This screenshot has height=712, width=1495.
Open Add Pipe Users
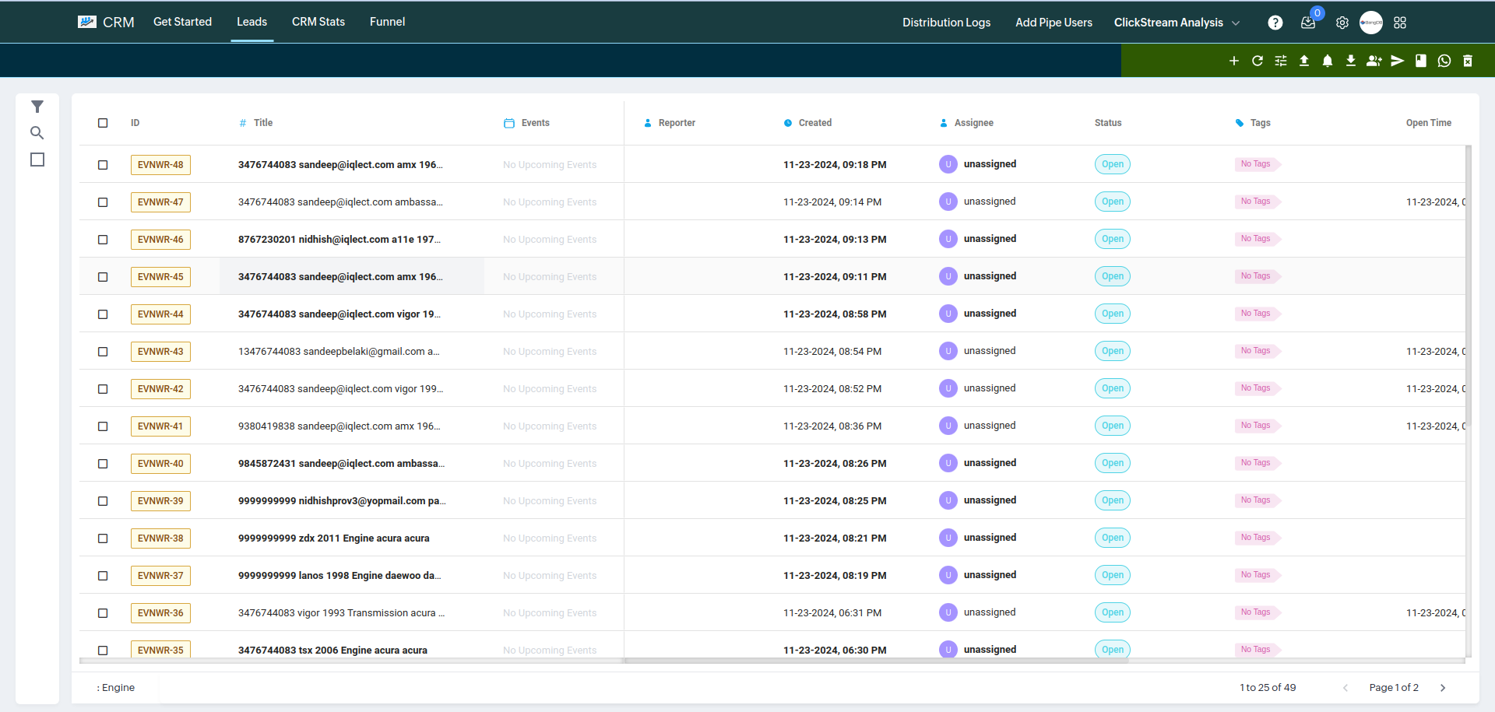pos(1054,23)
